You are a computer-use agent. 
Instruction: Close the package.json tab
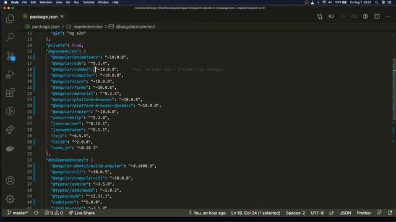(x=62, y=17)
